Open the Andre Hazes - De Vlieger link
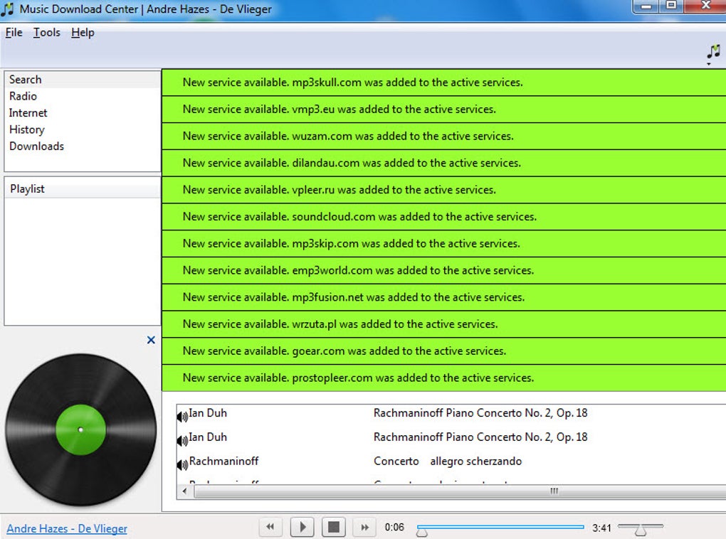This screenshot has height=539, width=726. coord(67,528)
